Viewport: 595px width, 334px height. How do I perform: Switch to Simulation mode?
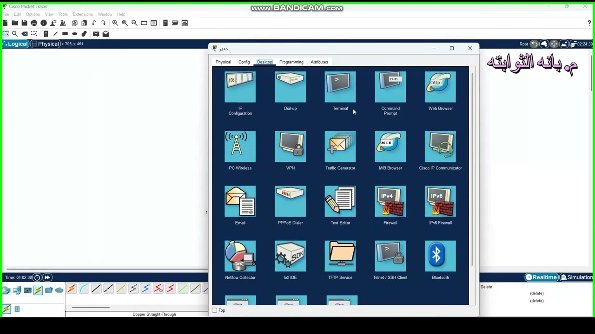576,277
